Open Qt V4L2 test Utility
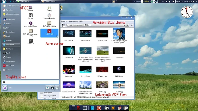198x111 pixels. (x=49, y=24)
